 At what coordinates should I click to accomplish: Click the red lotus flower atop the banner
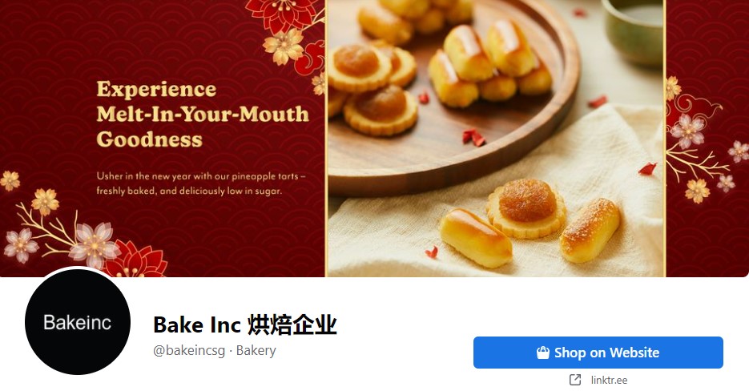(284, 14)
